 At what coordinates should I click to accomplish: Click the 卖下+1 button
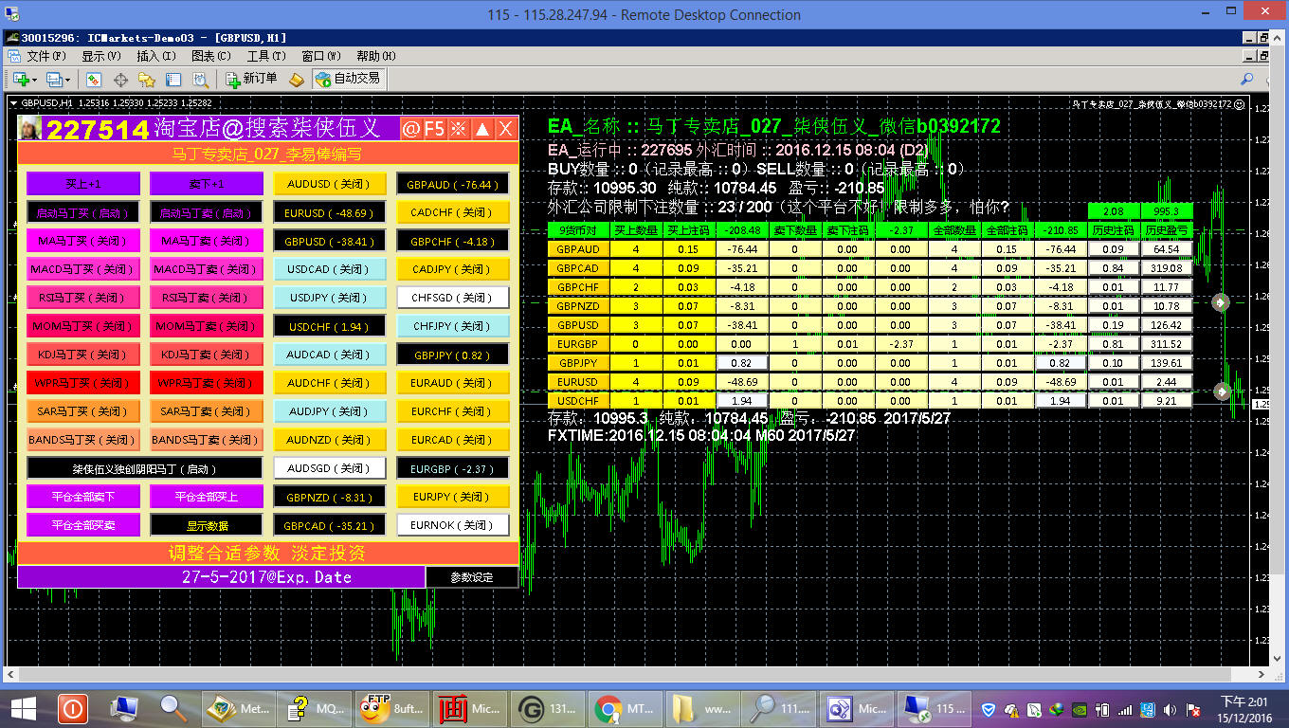coord(206,184)
